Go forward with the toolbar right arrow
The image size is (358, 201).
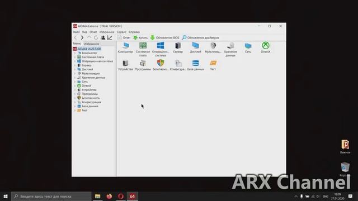point(82,37)
